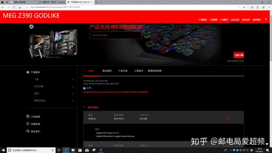272x153 pixels.
Task: Click the back-to-top arrow in header
Action: pyautogui.click(x=266, y=19)
